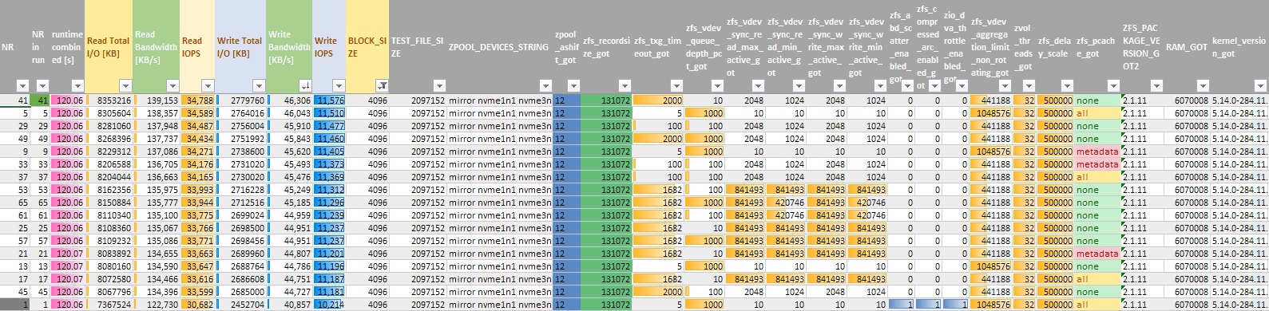
Task: Open the zfs_txg_timeout_got filter dropdown
Action: (676, 85)
